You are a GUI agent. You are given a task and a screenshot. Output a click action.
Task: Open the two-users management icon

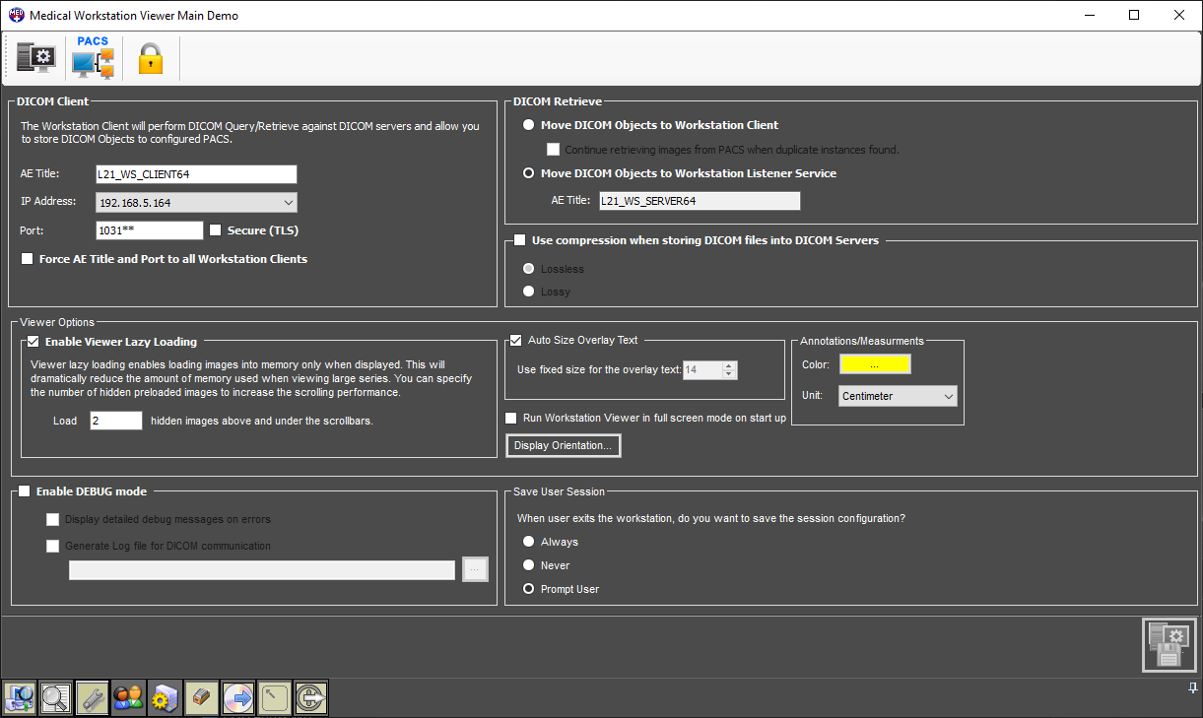[128, 697]
